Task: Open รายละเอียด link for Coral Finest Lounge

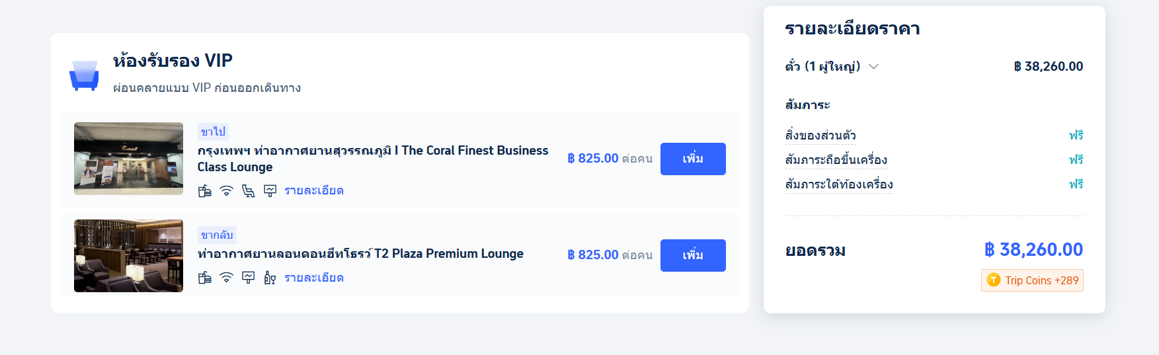Action: (x=314, y=191)
